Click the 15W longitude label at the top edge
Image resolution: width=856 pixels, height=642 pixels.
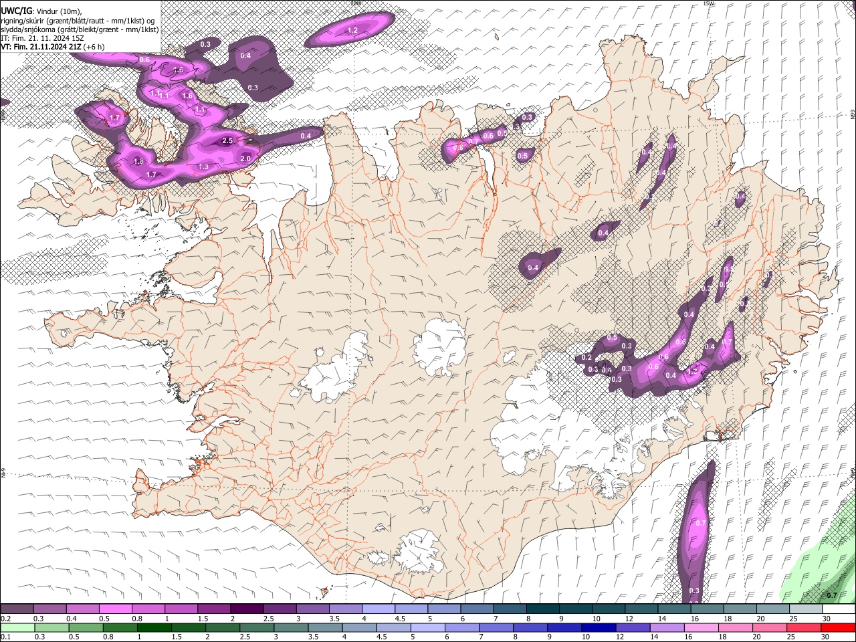tap(709, 3)
